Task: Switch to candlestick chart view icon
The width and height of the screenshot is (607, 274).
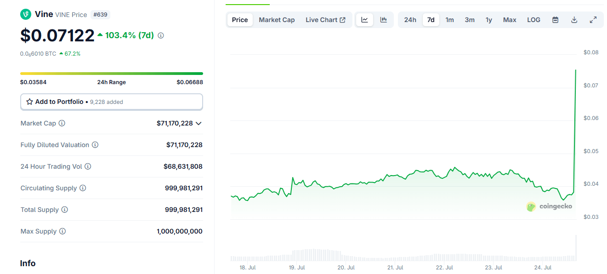Action: (x=384, y=20)
